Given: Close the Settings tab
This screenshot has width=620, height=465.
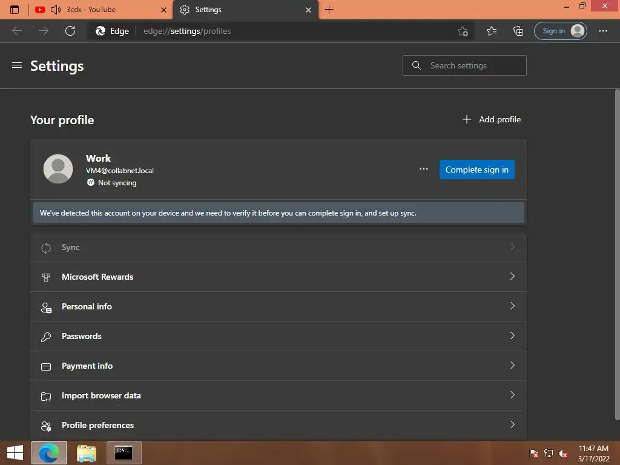Looking at the screenshot, I should (x=308, y=10).
